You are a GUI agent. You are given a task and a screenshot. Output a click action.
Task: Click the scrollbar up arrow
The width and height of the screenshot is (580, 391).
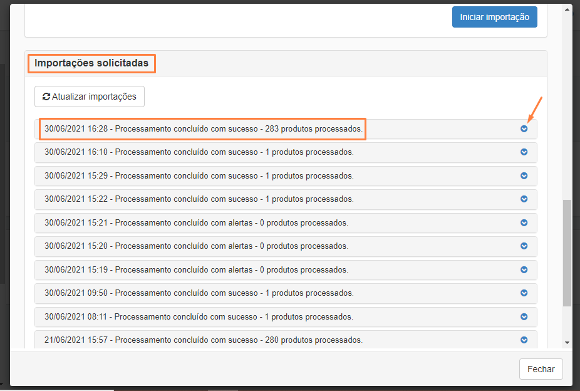click(567, 9)
